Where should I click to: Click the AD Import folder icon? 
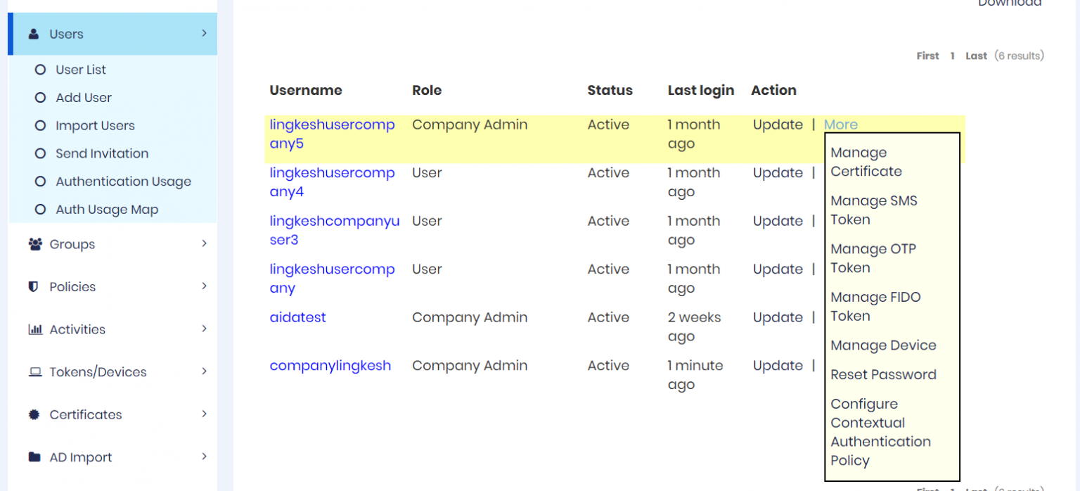(34, 457)
